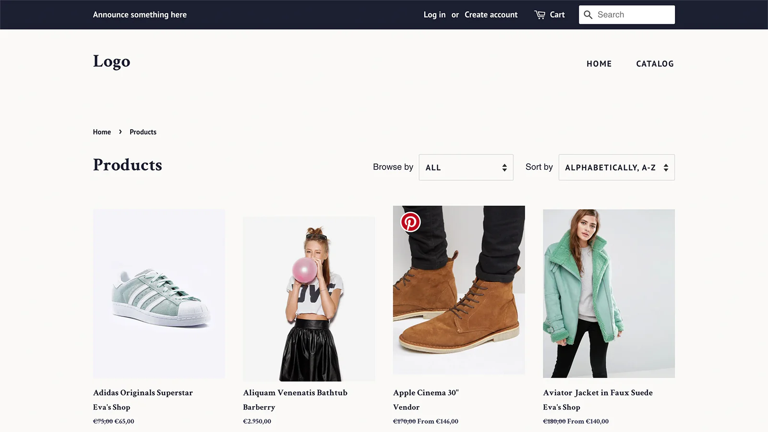
Task: Open the Aliquam Venenatis Bathtub product image
Action: click(309, 299)
